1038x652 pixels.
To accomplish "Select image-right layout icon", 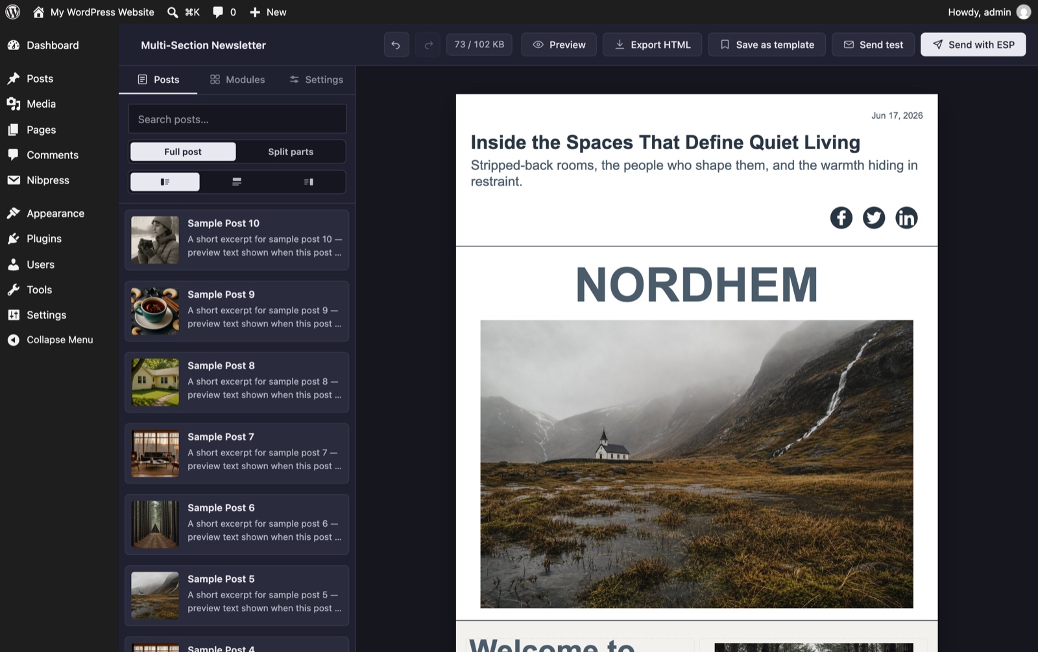I will [x=309, y=182].
